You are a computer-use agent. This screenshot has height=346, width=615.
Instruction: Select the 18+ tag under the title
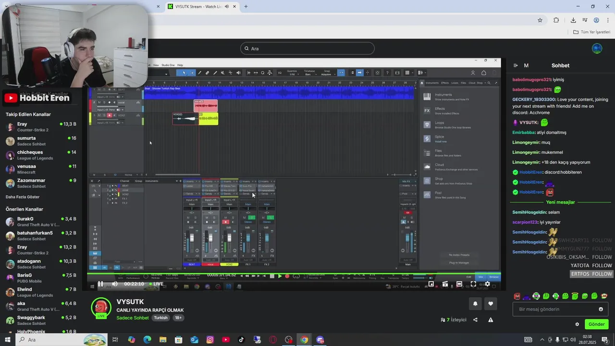click(178, 318)
